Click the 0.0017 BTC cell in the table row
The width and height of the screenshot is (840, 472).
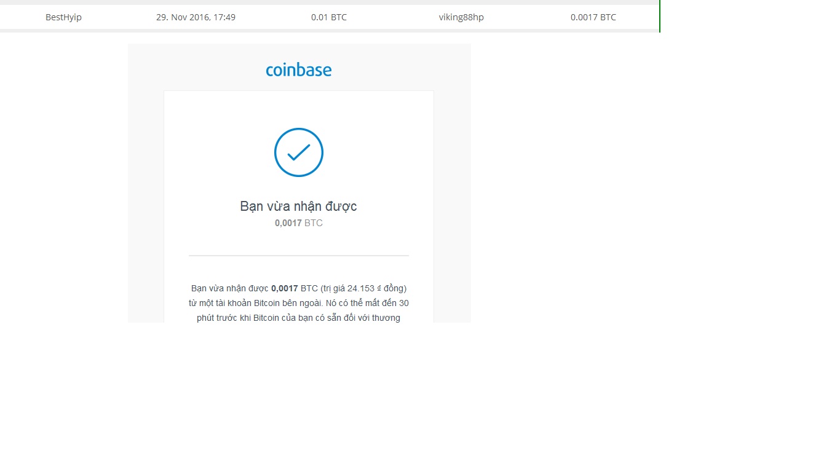coord(593,17)
